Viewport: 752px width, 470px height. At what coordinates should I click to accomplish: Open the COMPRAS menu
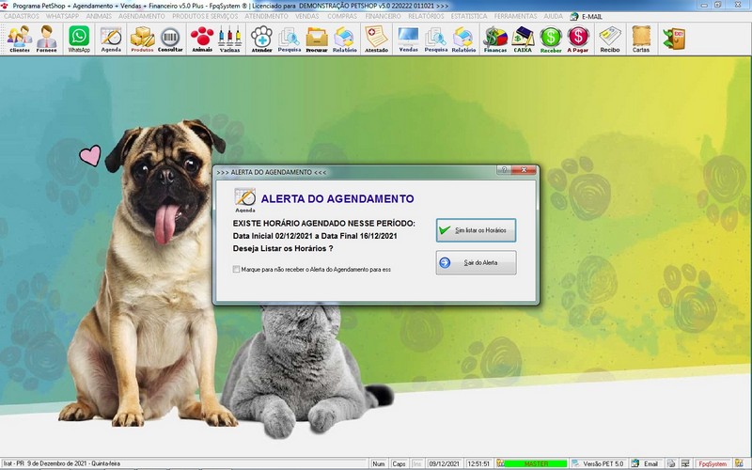342,16
